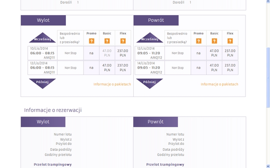Image resolution: width=270 pixels, height=168 pixels.
Task: Select Basic 47.00 PLN for 12/Lis return
Action: point(214,53)
